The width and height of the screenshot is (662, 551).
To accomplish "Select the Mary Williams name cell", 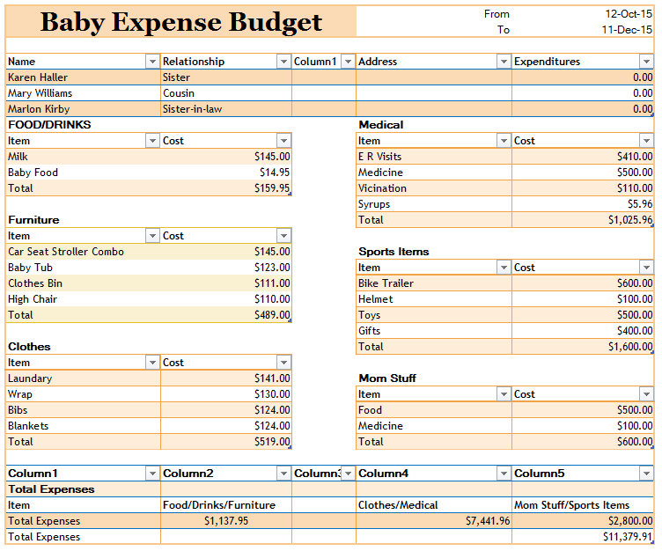I will tap(83, 93).
